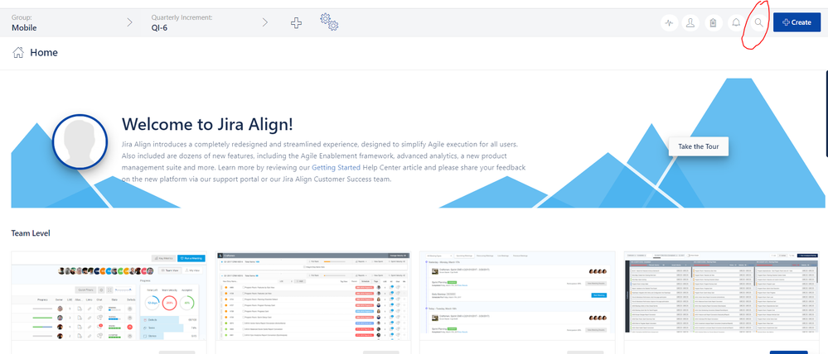The height and width of the screenshot is (354, 828).
Task: Click the clipboard checklist icon
Action: tap(714, 22)
